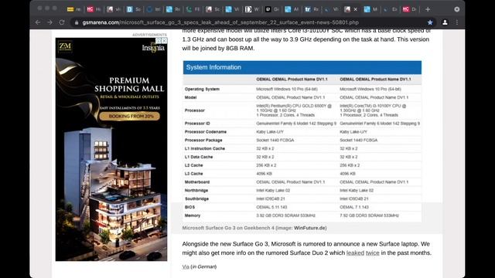Click the browser forward arrow
Image resolution: width=495 pixels, height=278 pixels.
pyautogui.click(x=49, y=22)
